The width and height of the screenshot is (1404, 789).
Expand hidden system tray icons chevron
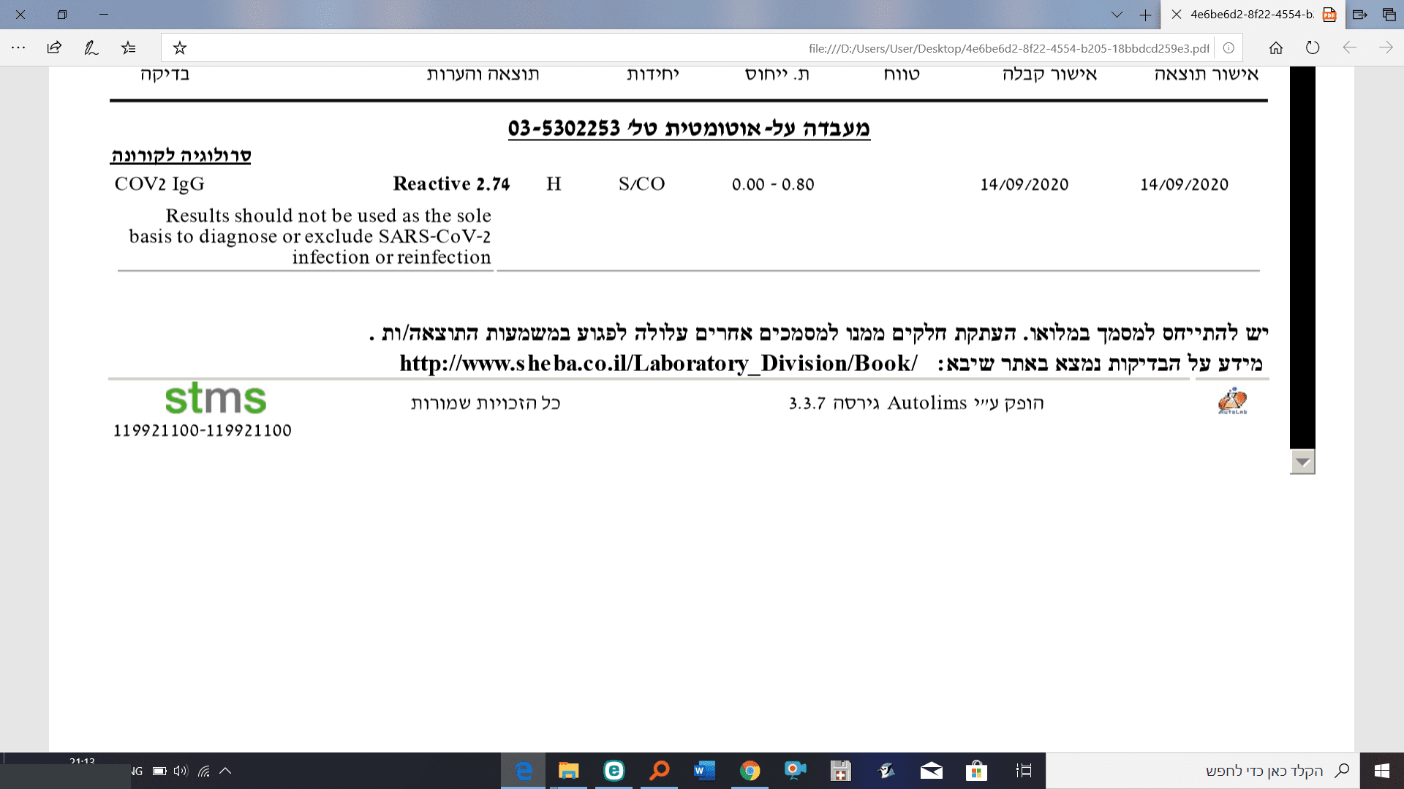point(225,771)
